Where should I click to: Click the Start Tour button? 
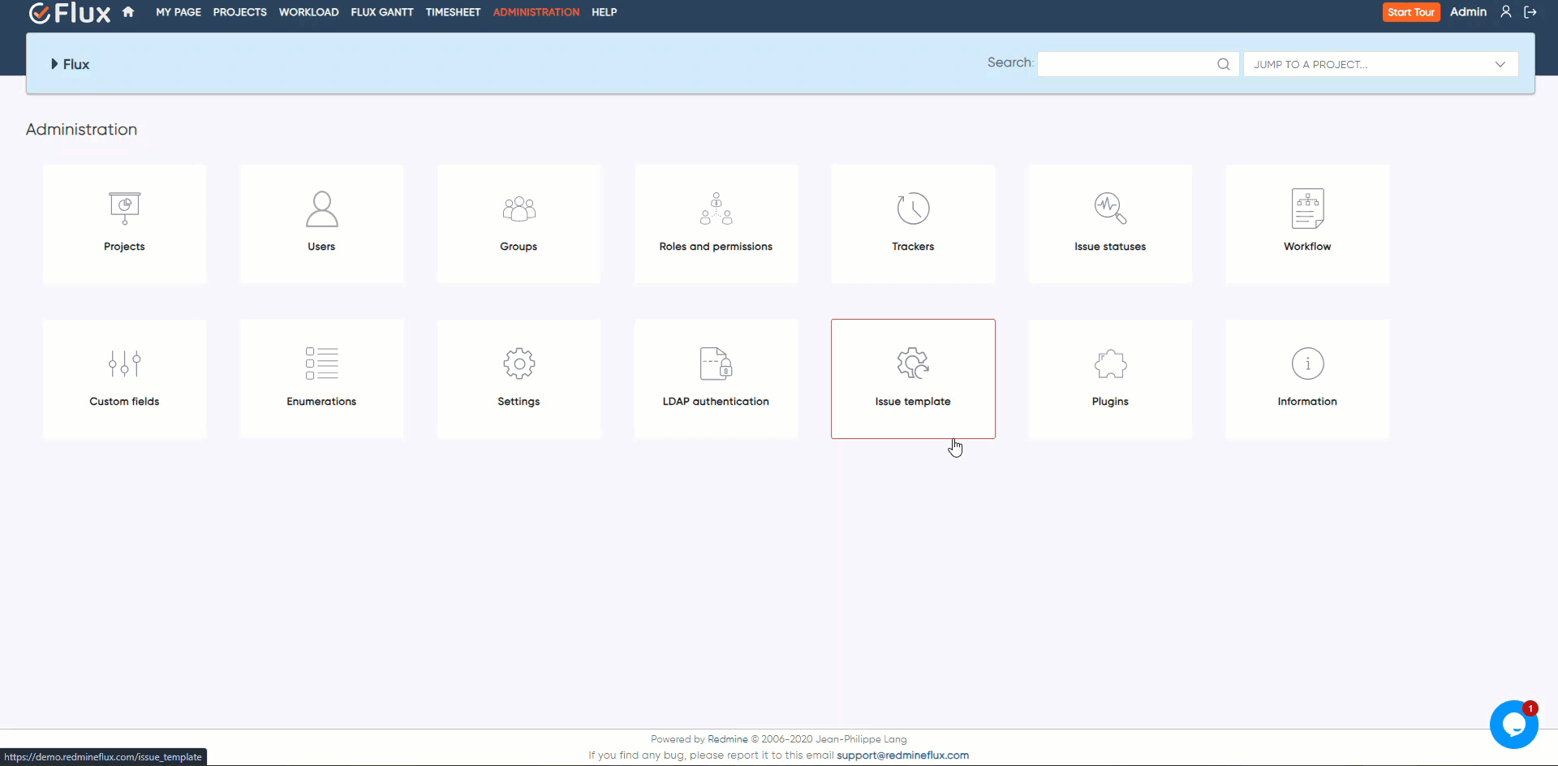1411,12
